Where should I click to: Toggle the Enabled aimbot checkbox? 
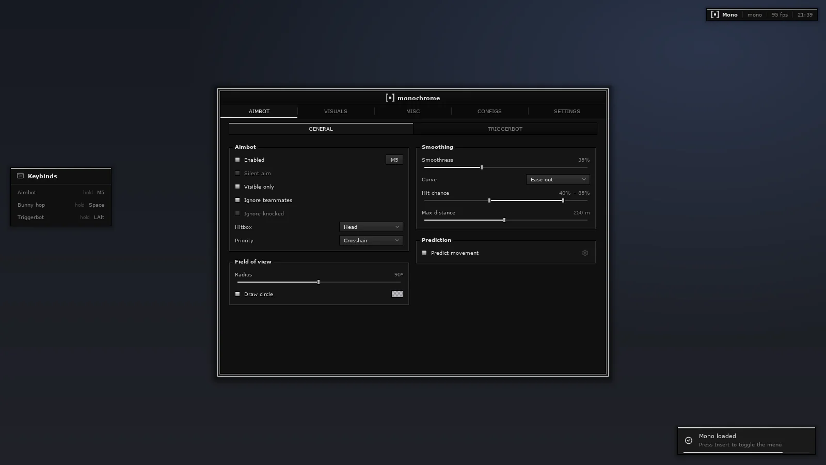[x=237, y=160]
